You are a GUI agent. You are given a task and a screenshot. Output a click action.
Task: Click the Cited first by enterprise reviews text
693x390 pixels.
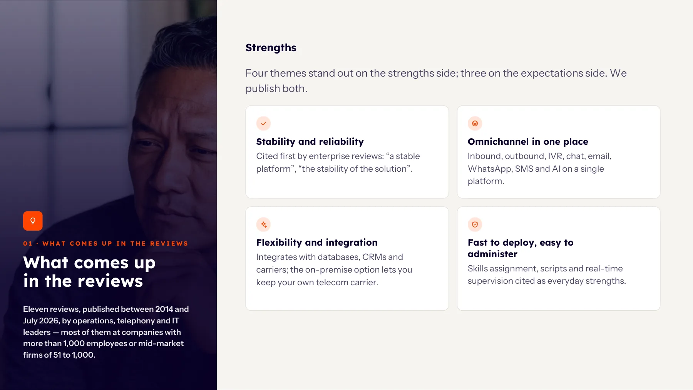[x=338, y=162]
